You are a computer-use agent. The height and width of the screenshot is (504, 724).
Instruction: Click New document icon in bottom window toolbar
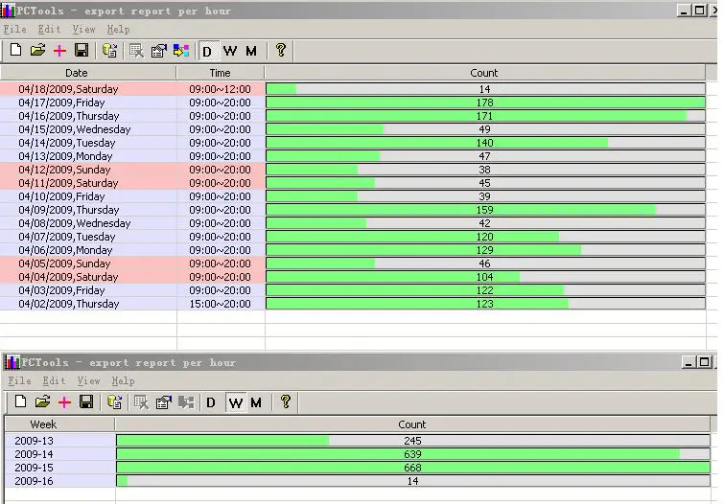coord(20,401)
